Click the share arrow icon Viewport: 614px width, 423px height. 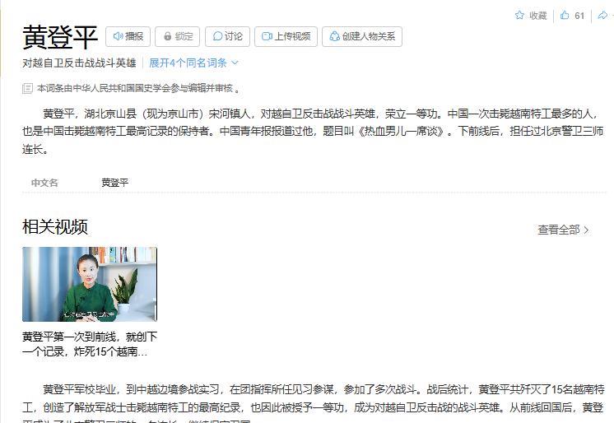602,16
